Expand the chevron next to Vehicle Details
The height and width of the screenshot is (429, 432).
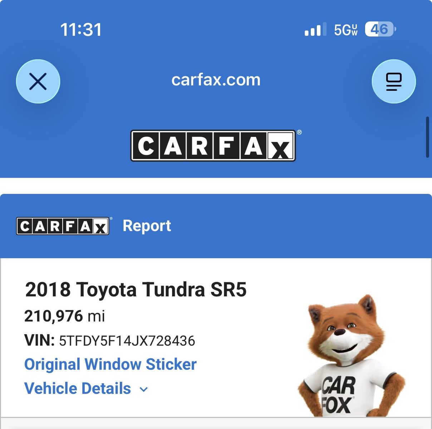tap(144, 389)
